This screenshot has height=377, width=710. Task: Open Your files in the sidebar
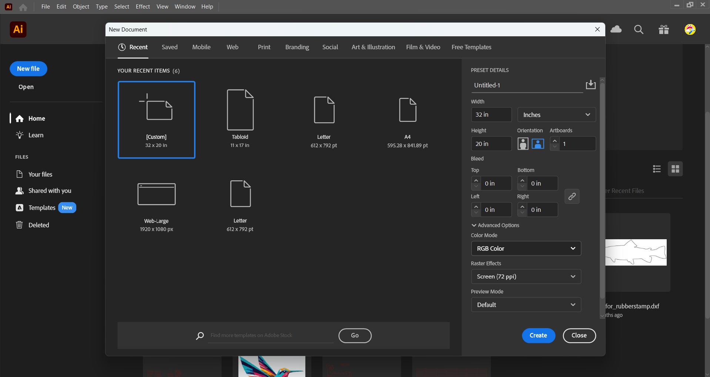click(34, 174)
